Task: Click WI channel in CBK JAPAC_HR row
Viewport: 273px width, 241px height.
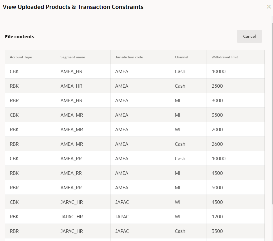Action: (x=178, y=202)
